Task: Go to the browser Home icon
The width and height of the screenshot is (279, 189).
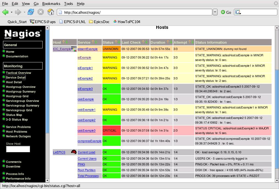Action: click(51, 12)
